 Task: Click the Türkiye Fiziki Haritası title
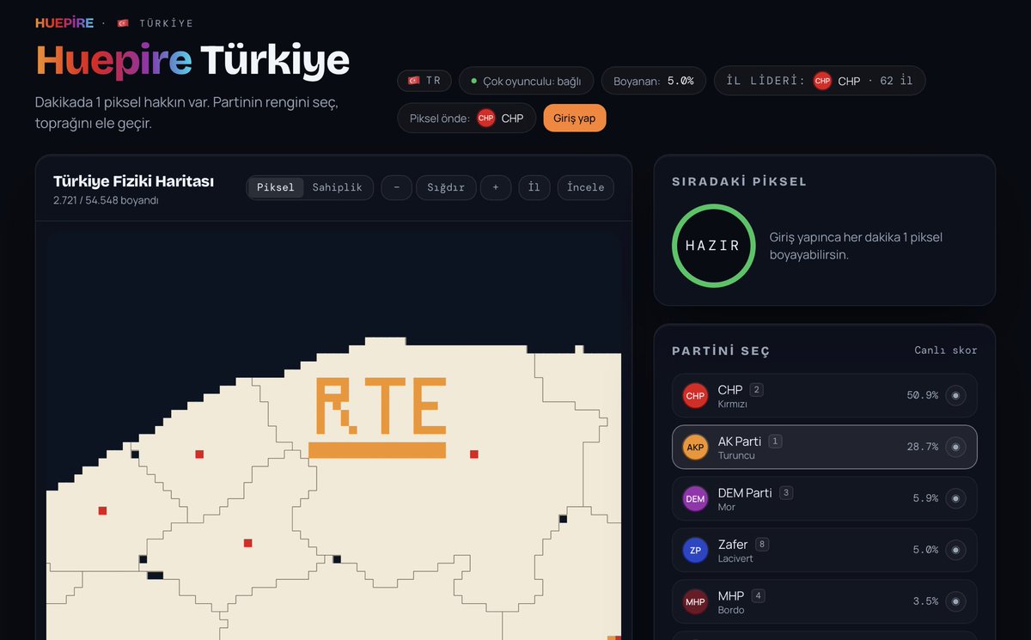tap(133, 181)
